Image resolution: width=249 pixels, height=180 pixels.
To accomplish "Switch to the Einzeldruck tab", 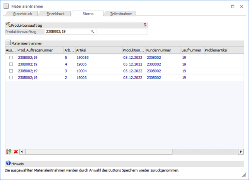I will tap(55, 14).
